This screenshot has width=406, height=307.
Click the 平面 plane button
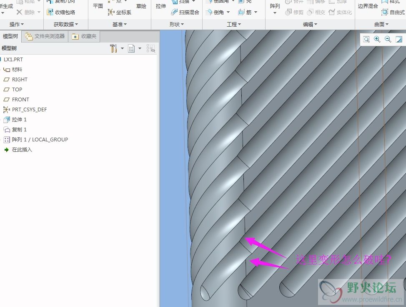pyautogui.click(x=98, y=6)
